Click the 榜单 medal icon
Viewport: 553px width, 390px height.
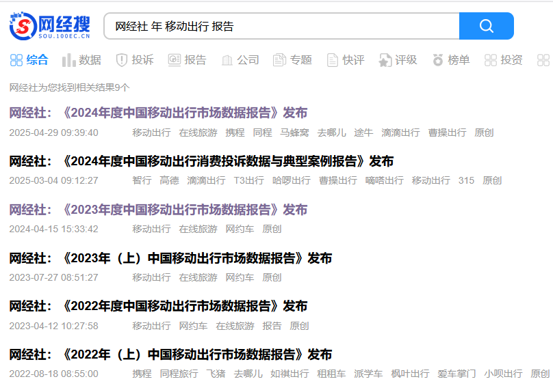point(438,60)
